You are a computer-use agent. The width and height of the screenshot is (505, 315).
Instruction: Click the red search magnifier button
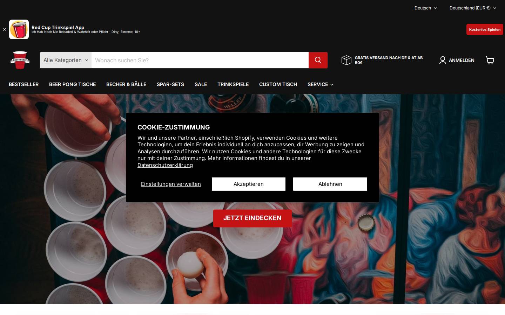click(x=318, y=60)
